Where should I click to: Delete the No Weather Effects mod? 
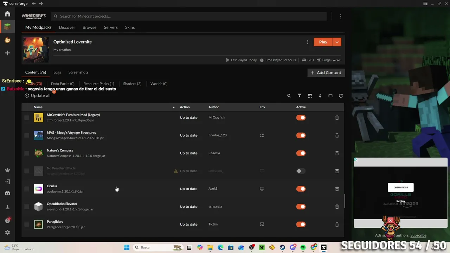(337, 171)
